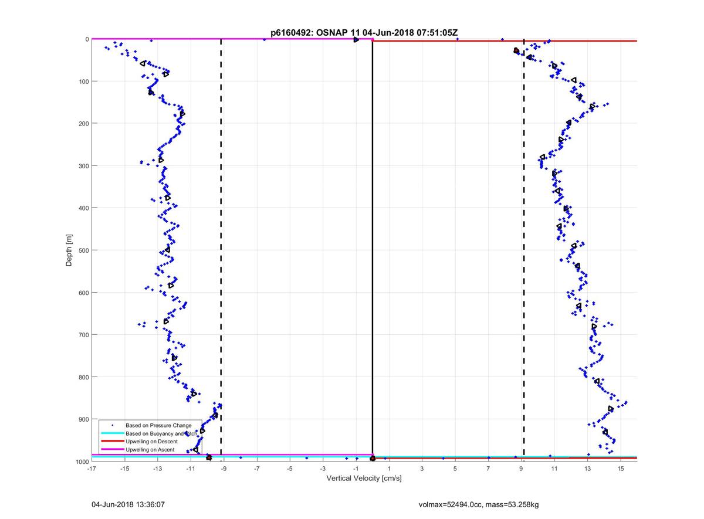
Task: Click the red line sample in legend
Action: point(112,441)
